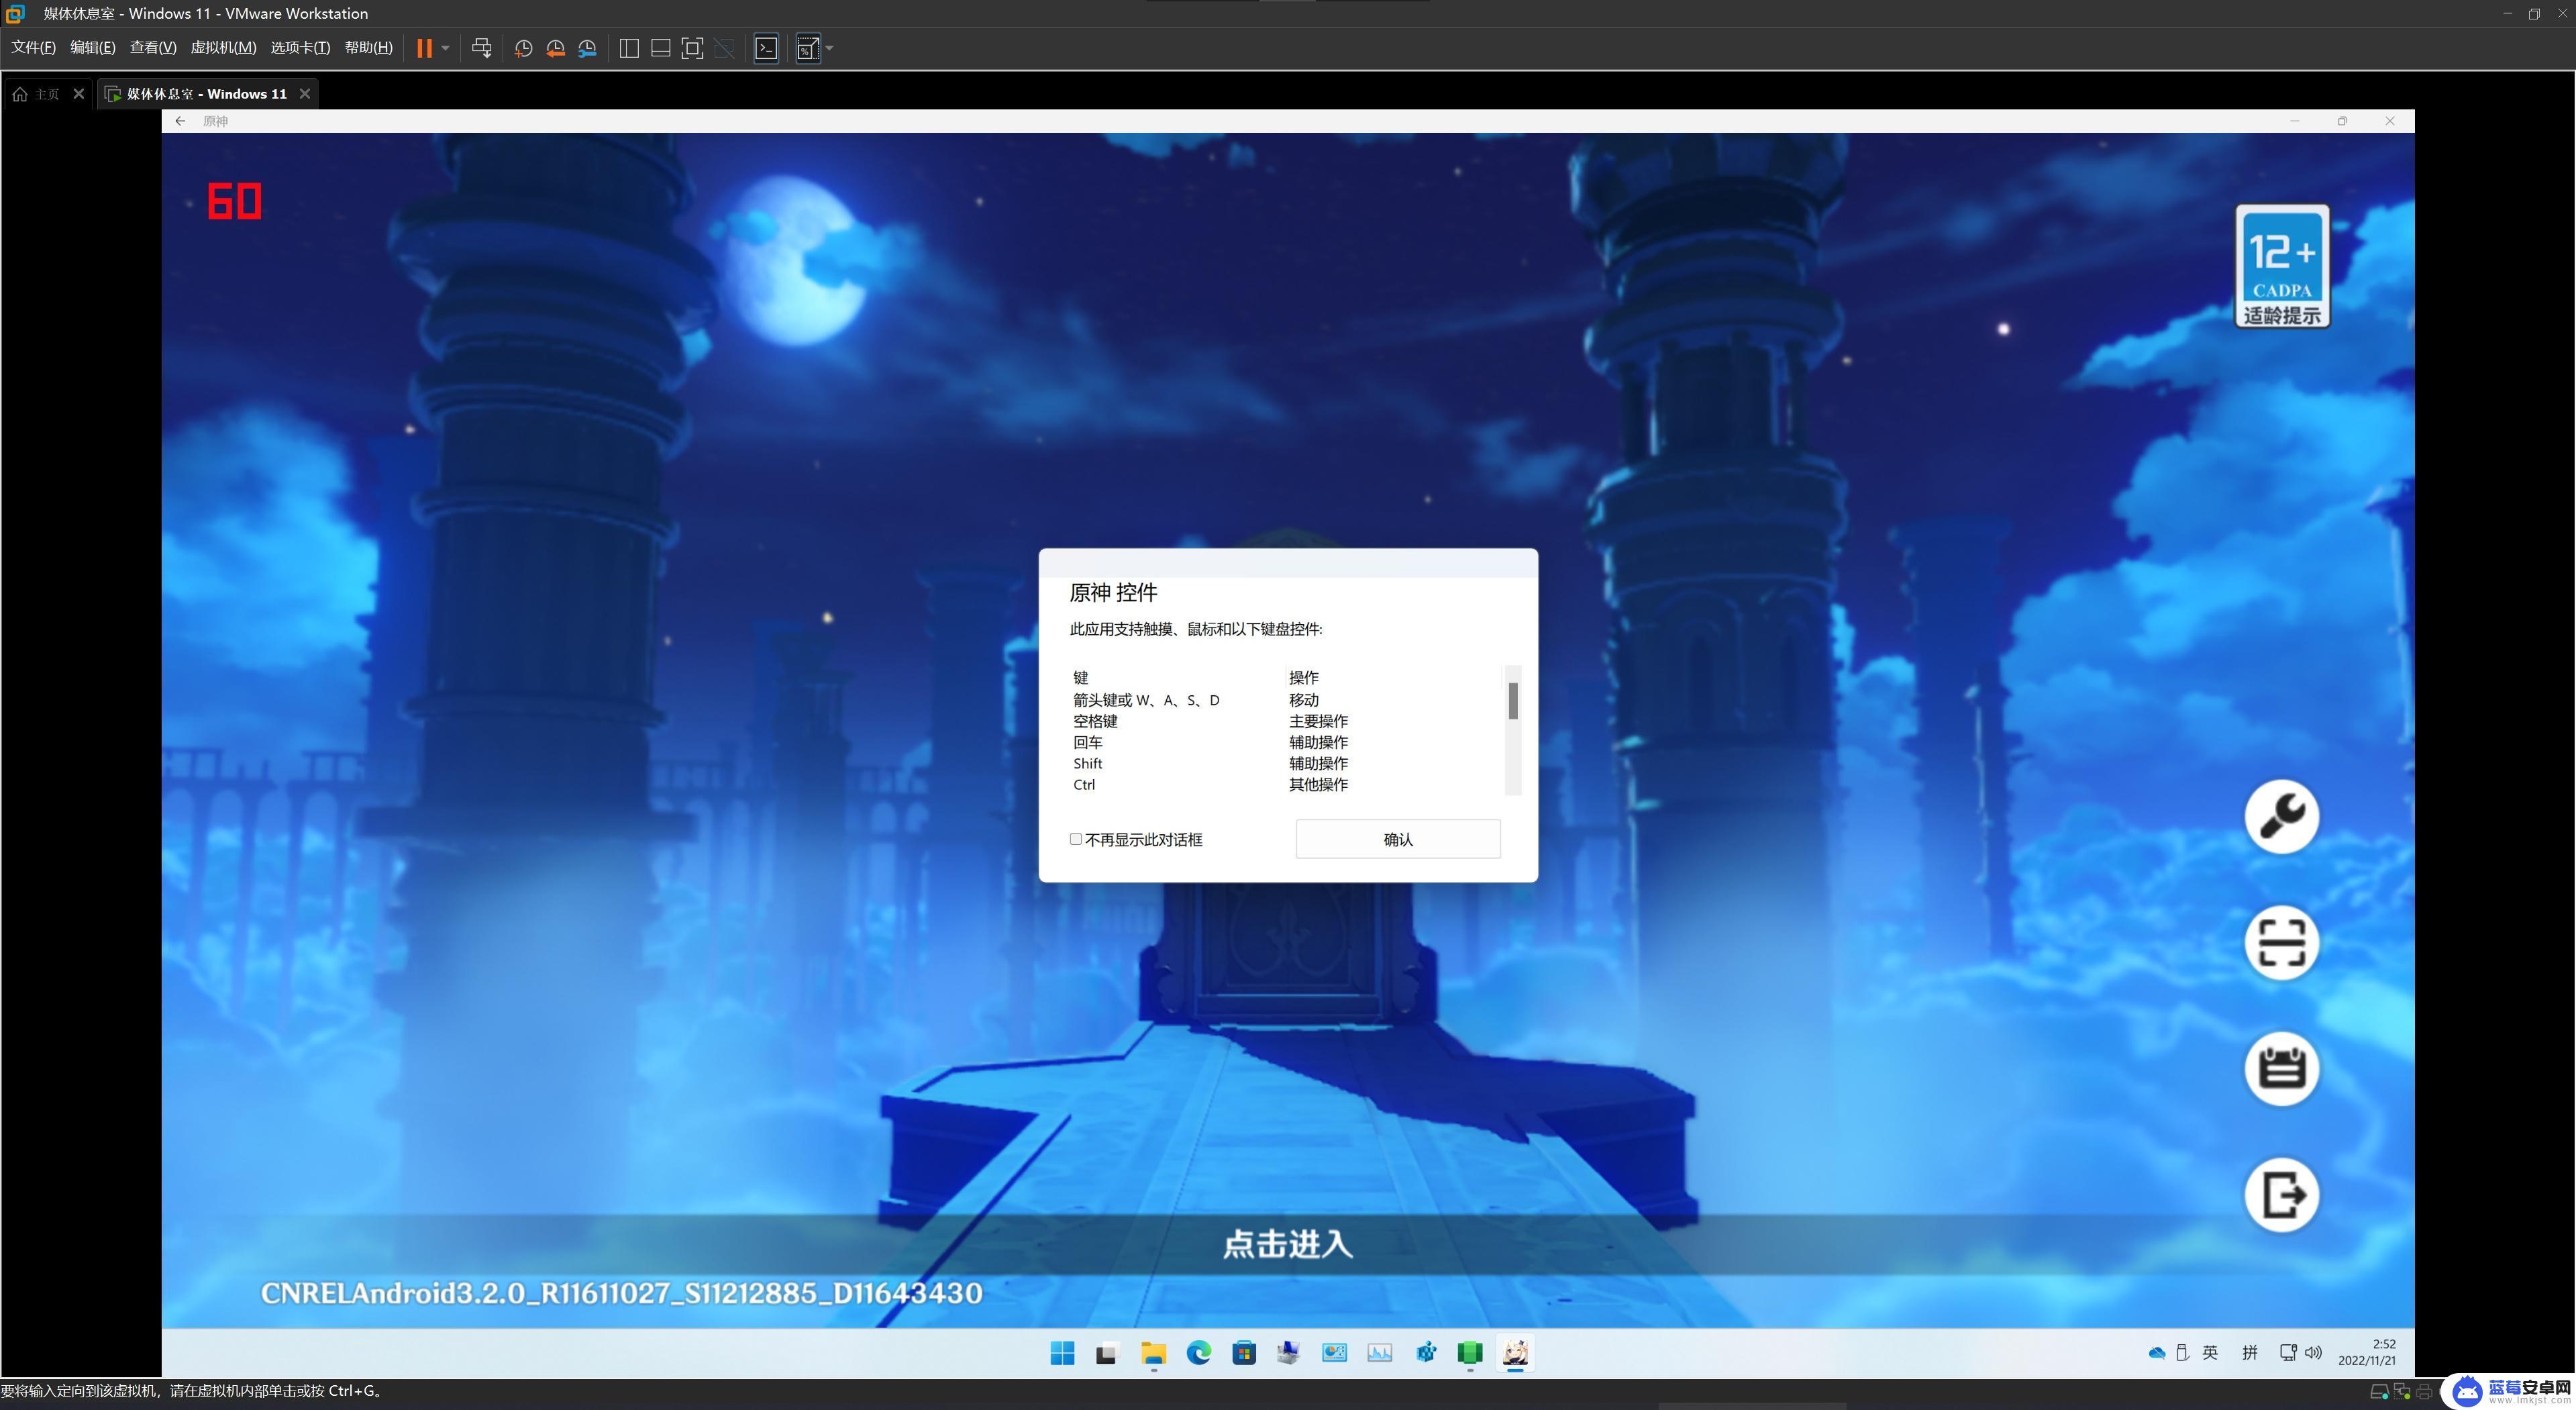
Task: Open the VMware console view icon
Action: (x=766, y=48)
